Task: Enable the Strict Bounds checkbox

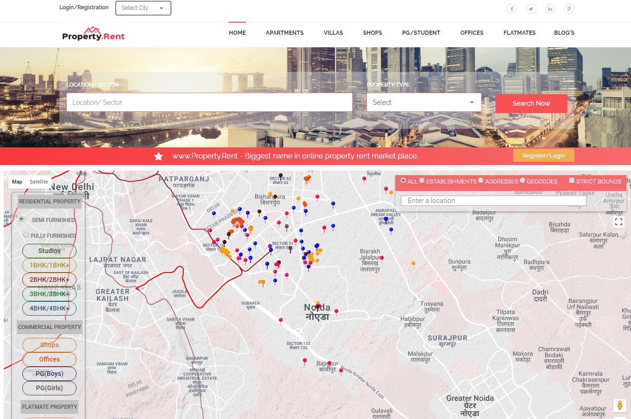Action: (x=572, y=181)
